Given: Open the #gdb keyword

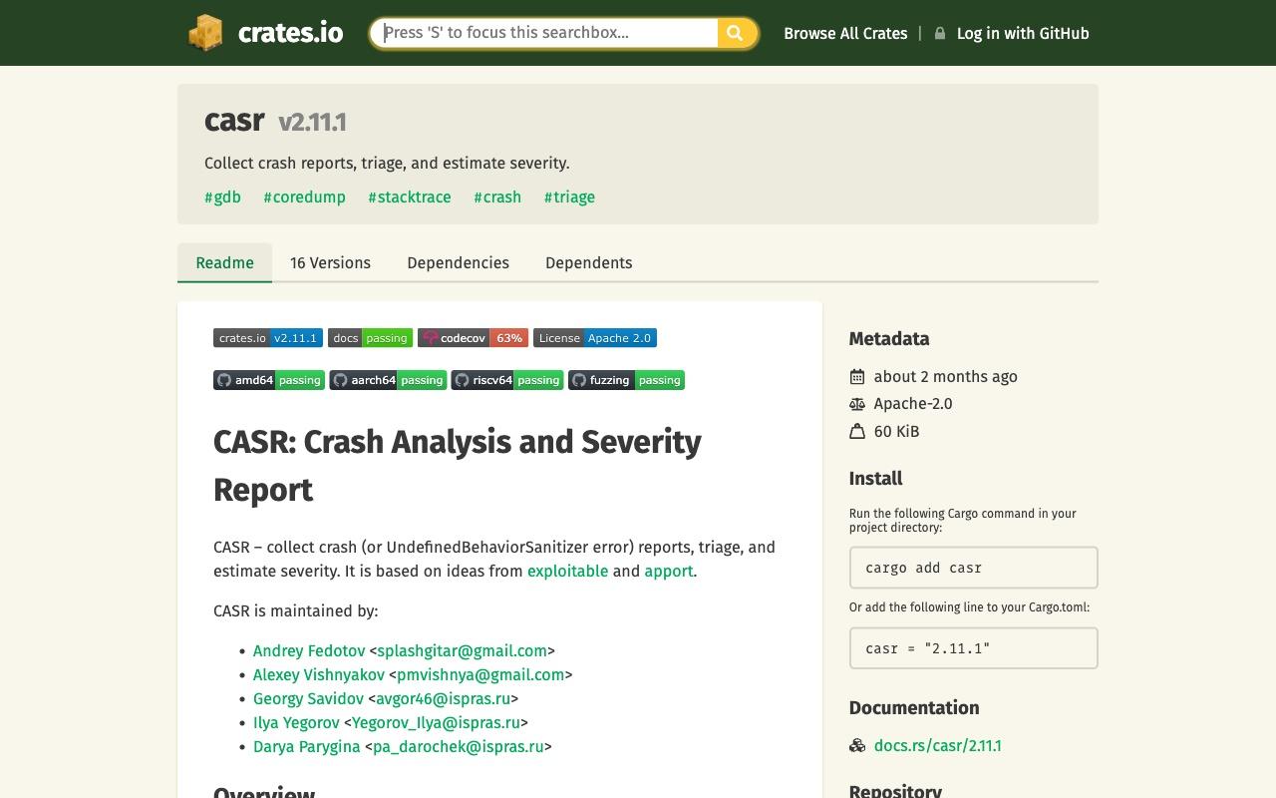Looking at the screenshot, I should coord(222,197).
